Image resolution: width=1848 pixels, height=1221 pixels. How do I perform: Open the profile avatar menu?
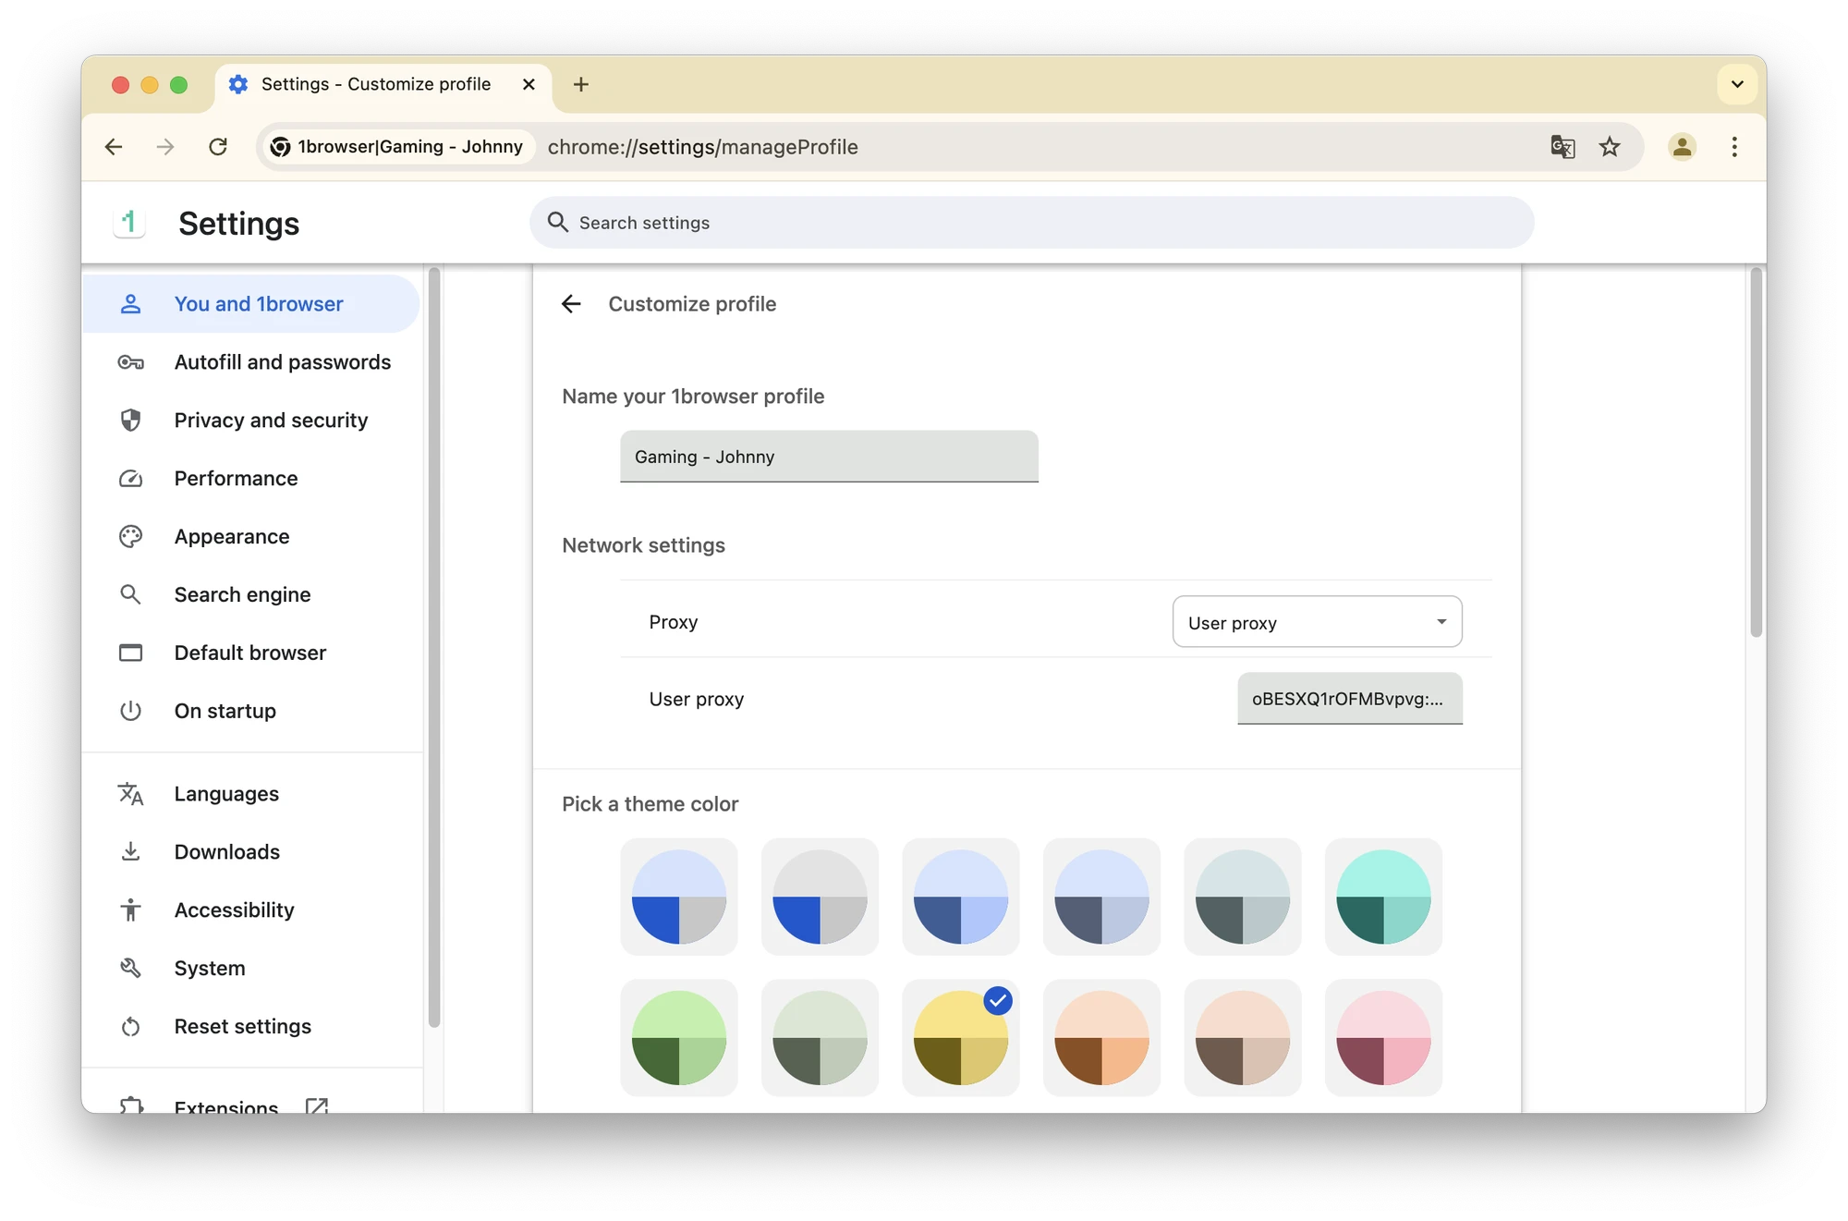pyautogui.click(x=1682, y=147)
